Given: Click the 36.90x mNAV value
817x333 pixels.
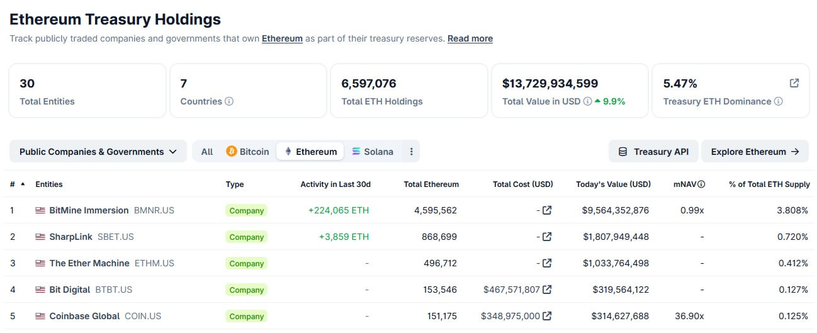Looking at the screenshot, I should tap(690, 316).
